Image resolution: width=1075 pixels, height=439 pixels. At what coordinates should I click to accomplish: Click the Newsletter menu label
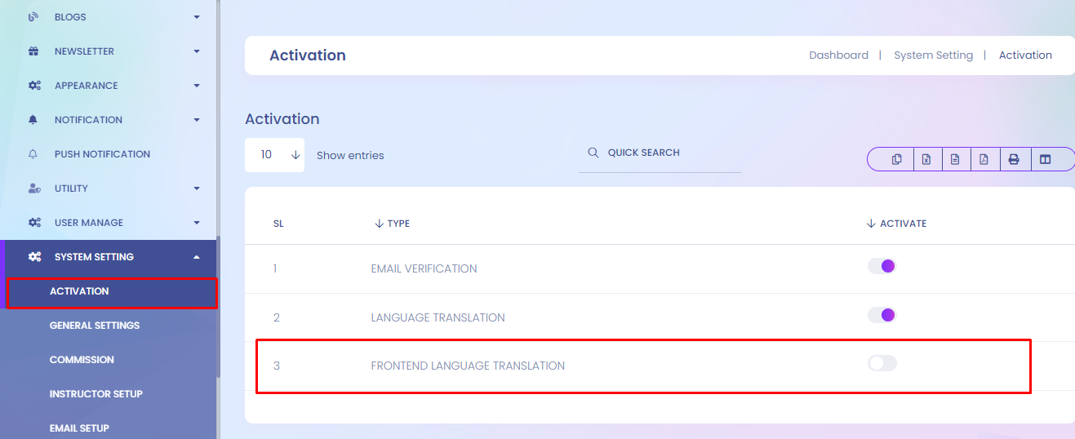click(x=84, y=51)
